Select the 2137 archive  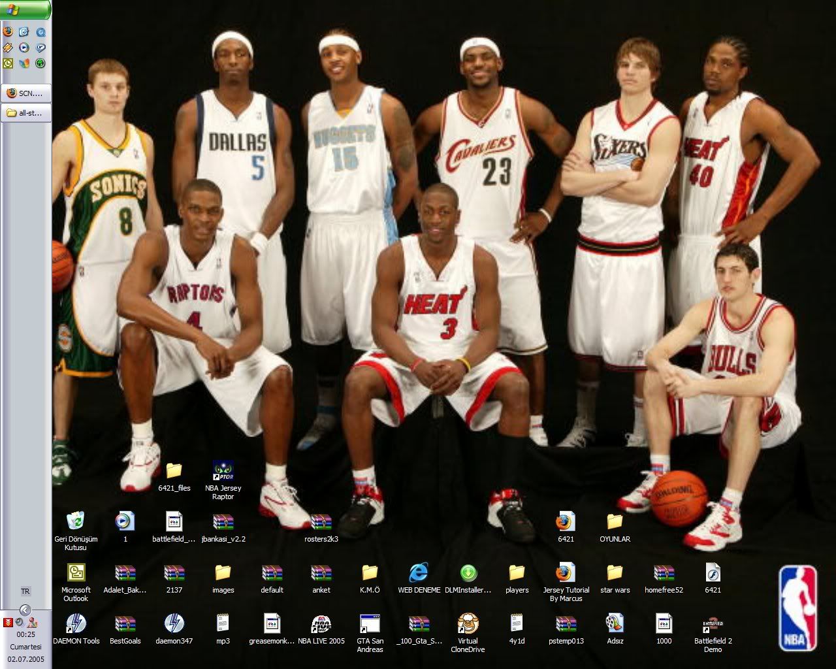pos(174,578)
